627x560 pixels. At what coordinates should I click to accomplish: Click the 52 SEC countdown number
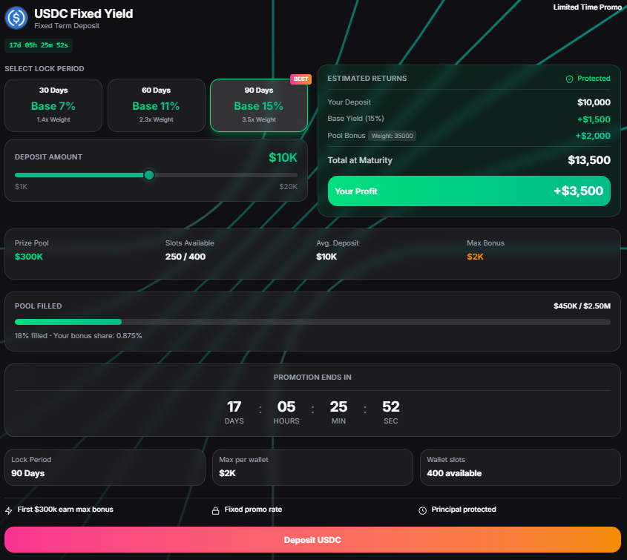tap(391, 407)
